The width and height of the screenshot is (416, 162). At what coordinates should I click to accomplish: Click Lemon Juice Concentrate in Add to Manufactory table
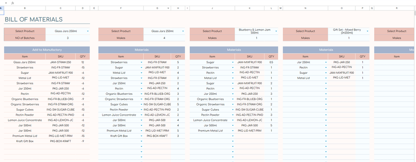pyautogui.click(x=25, y=120)
